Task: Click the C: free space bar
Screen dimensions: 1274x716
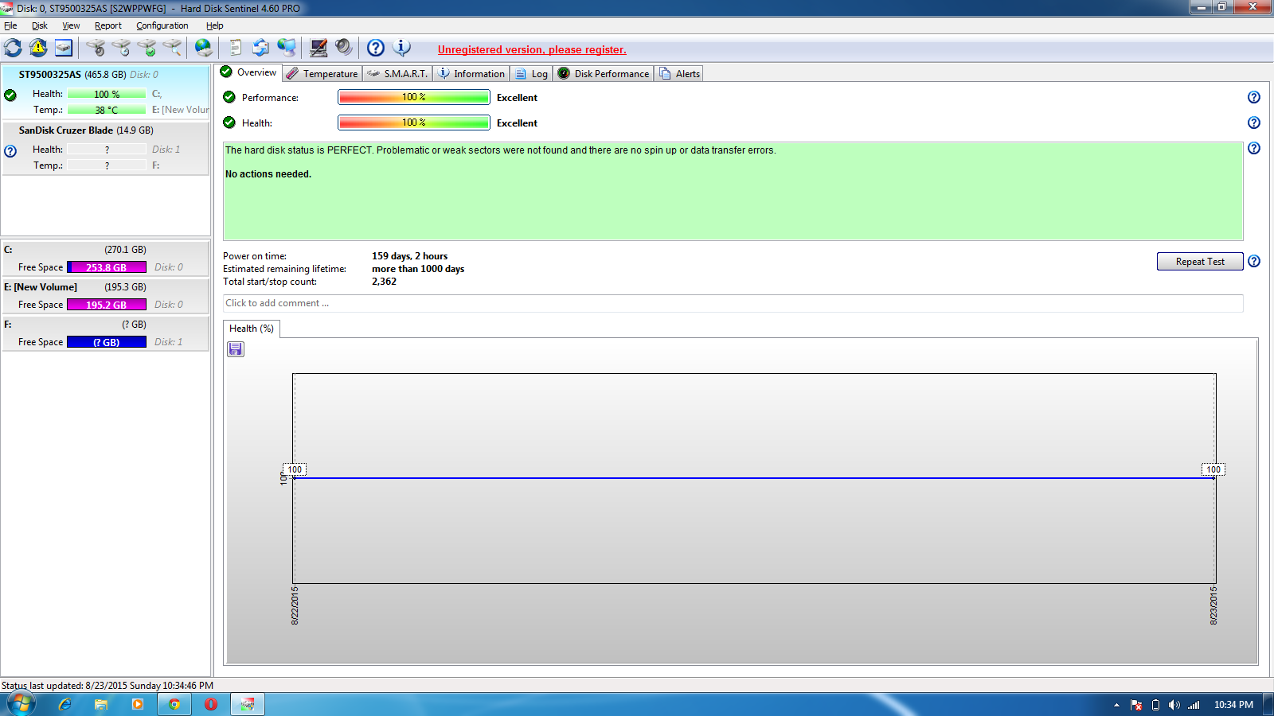Action: 106,267
